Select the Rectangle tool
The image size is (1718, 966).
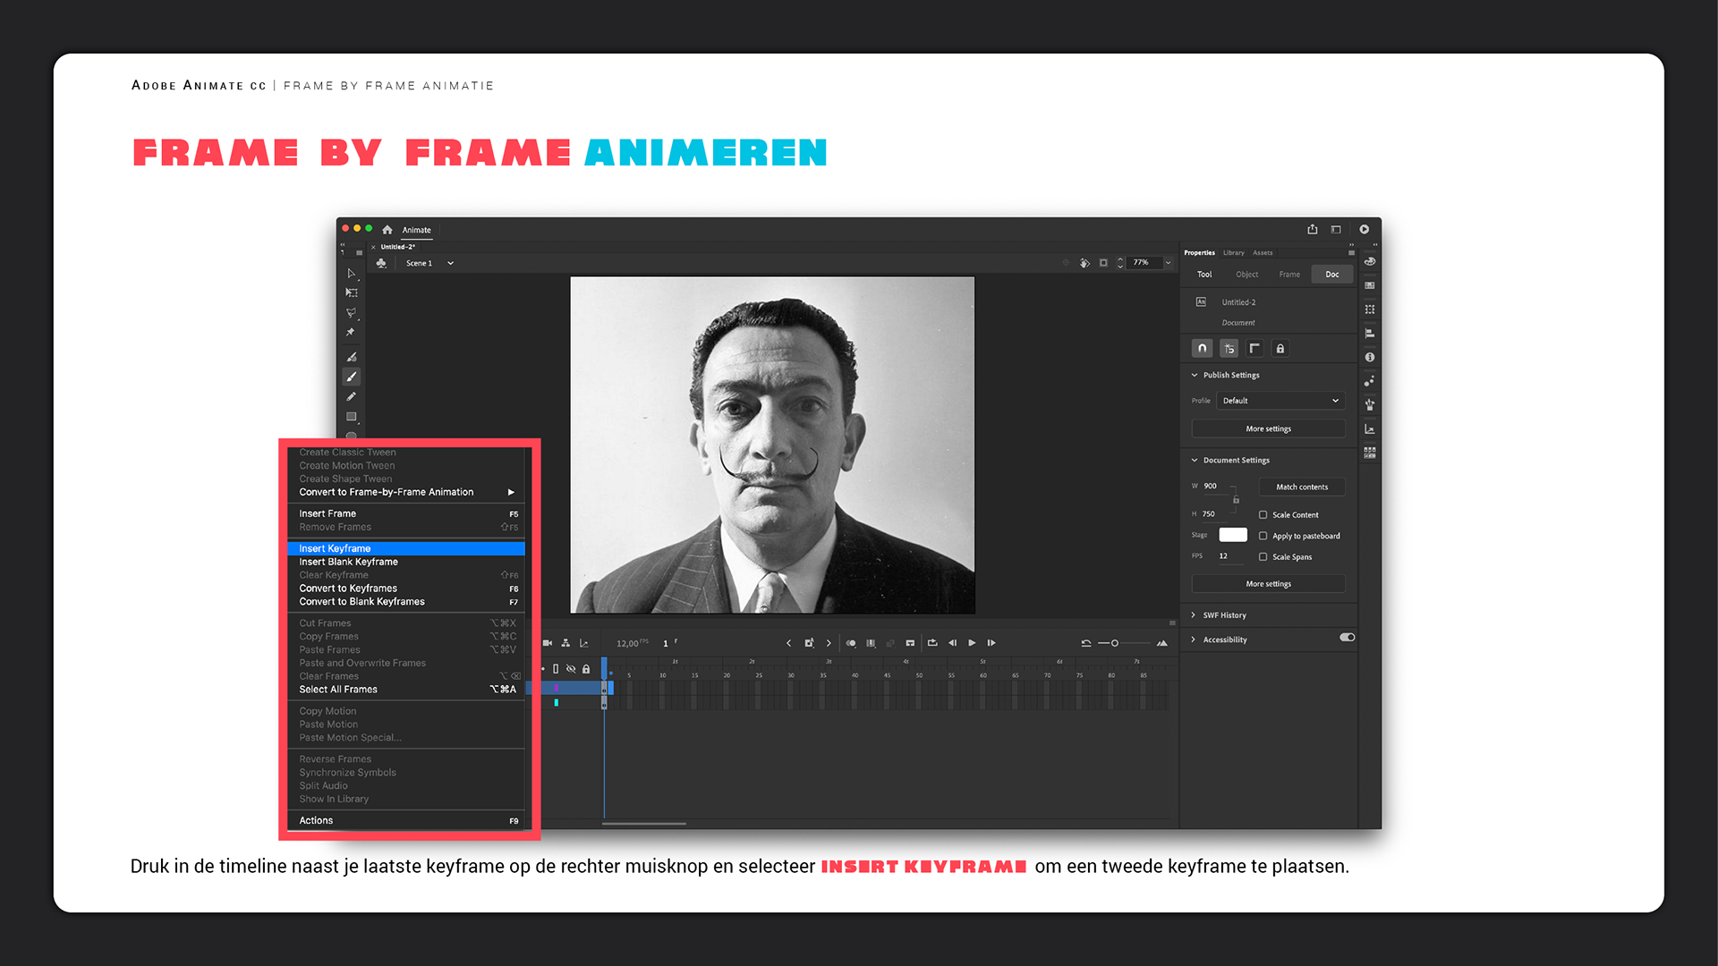(352, 417)
